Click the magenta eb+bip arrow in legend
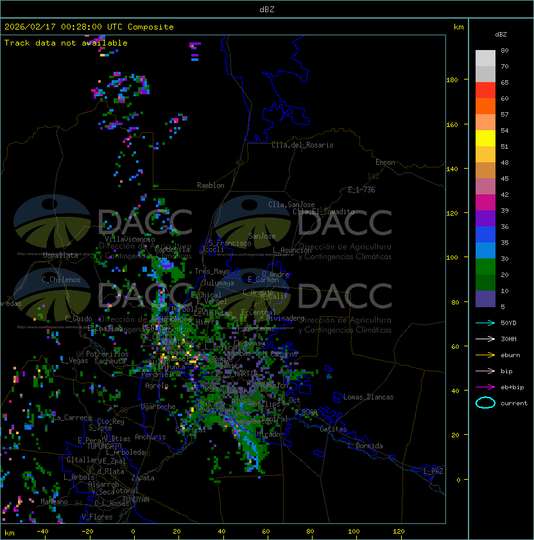 tap(485, 387)
